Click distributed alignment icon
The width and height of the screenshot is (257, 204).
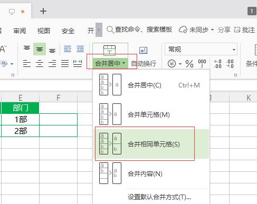[78, 63]
